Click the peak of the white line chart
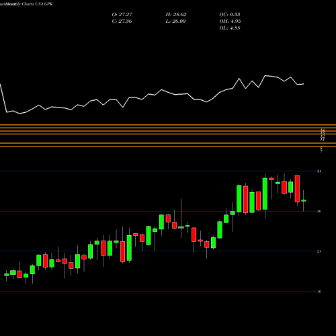The height and width of the screenshot is (336, 336). pos(265,76)
